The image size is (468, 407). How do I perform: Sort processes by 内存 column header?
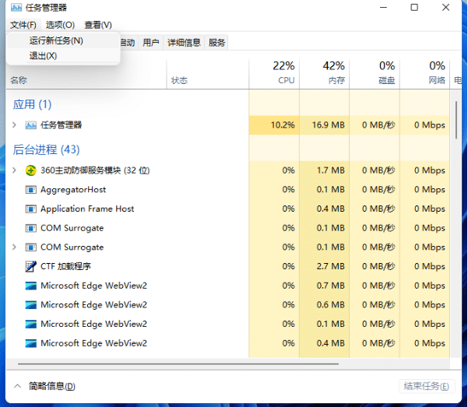pos(325,74)
